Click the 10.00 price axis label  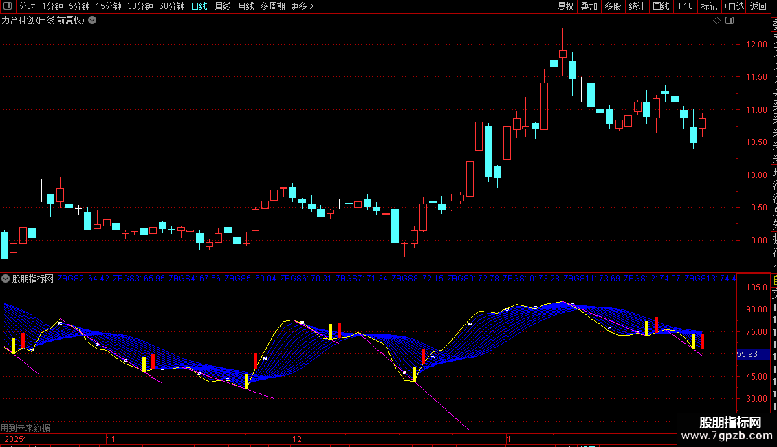[x=756, y=175]
